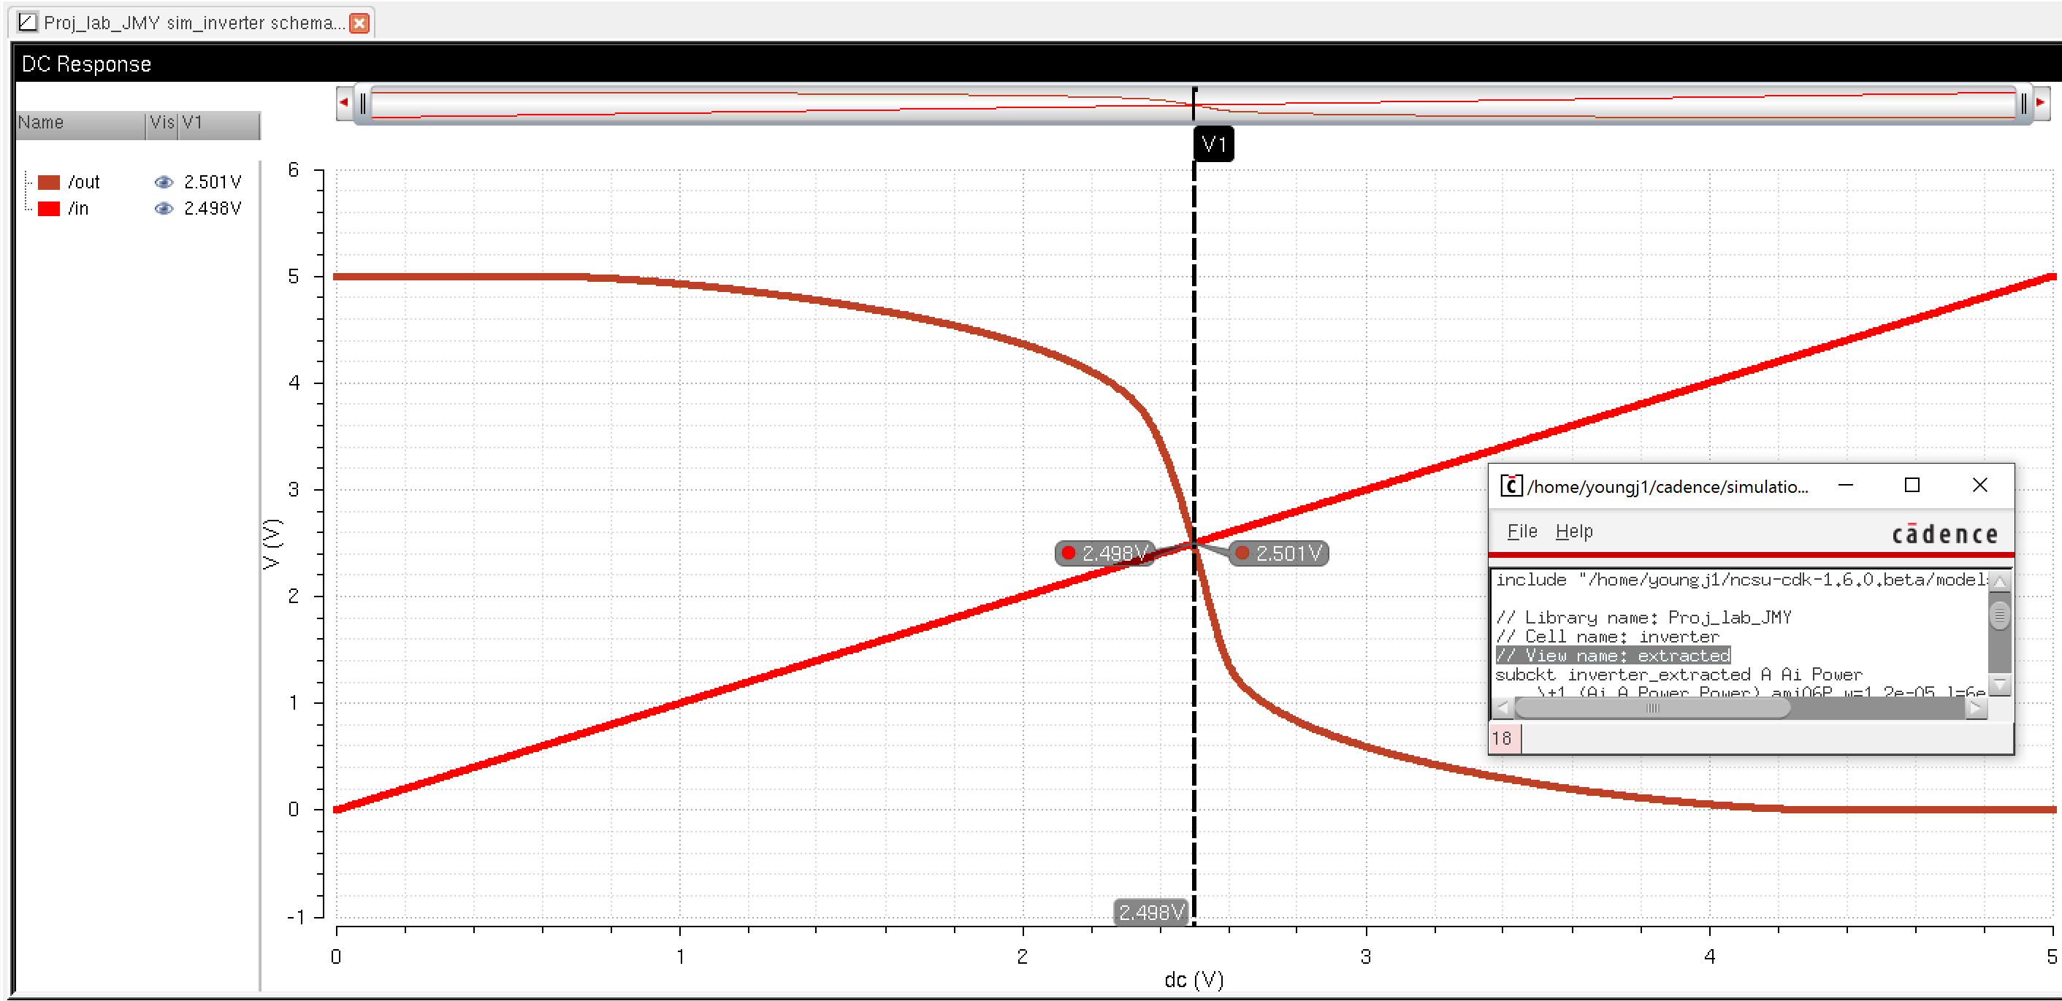Click the /in trace red color swatch
This screenshot has height=1001, width=2062.
(49, 209)
